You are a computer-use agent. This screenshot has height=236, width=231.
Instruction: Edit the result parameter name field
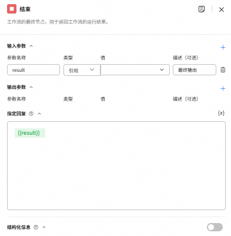(x=34, y=69)
